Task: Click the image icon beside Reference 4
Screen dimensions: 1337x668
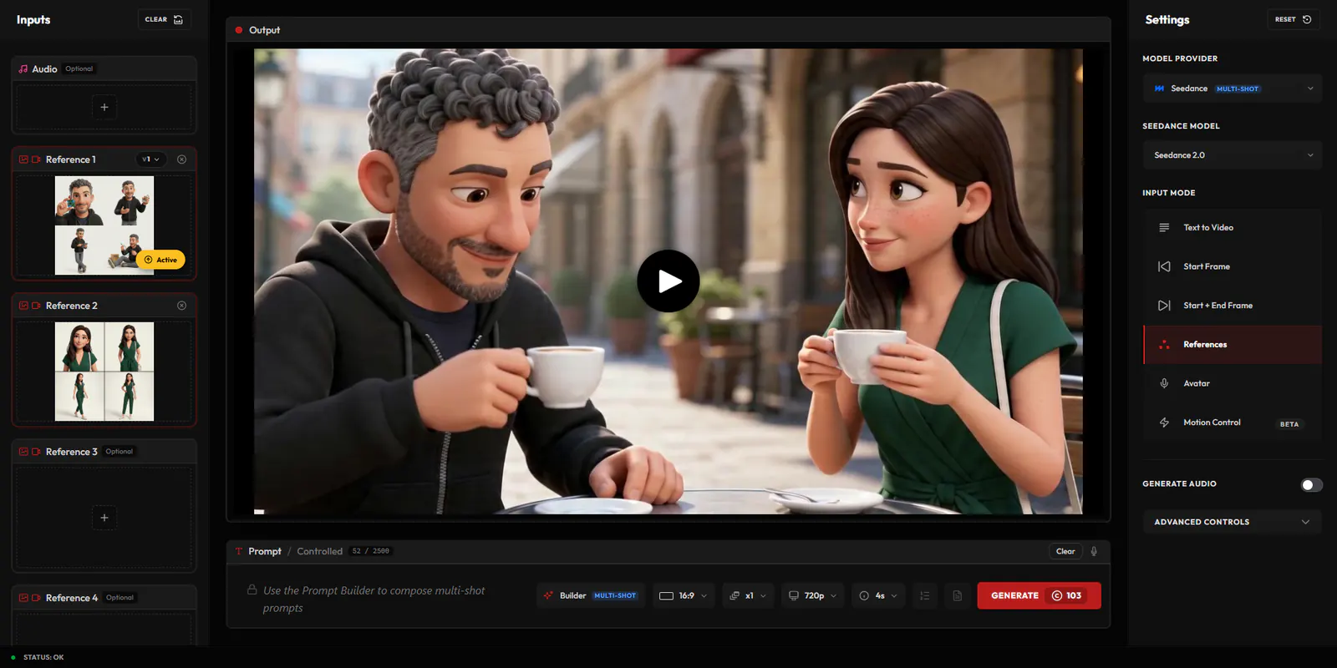Action: [x=23, y=598]
